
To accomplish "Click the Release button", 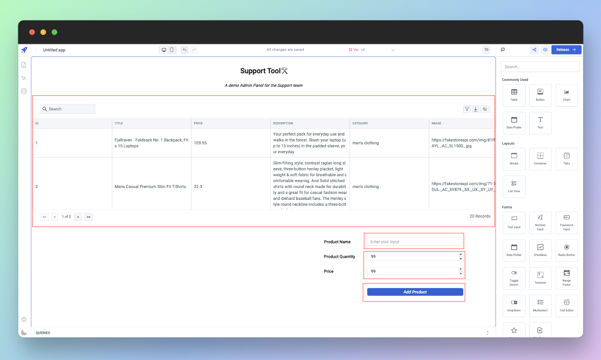I will click(x=566, y=50).
